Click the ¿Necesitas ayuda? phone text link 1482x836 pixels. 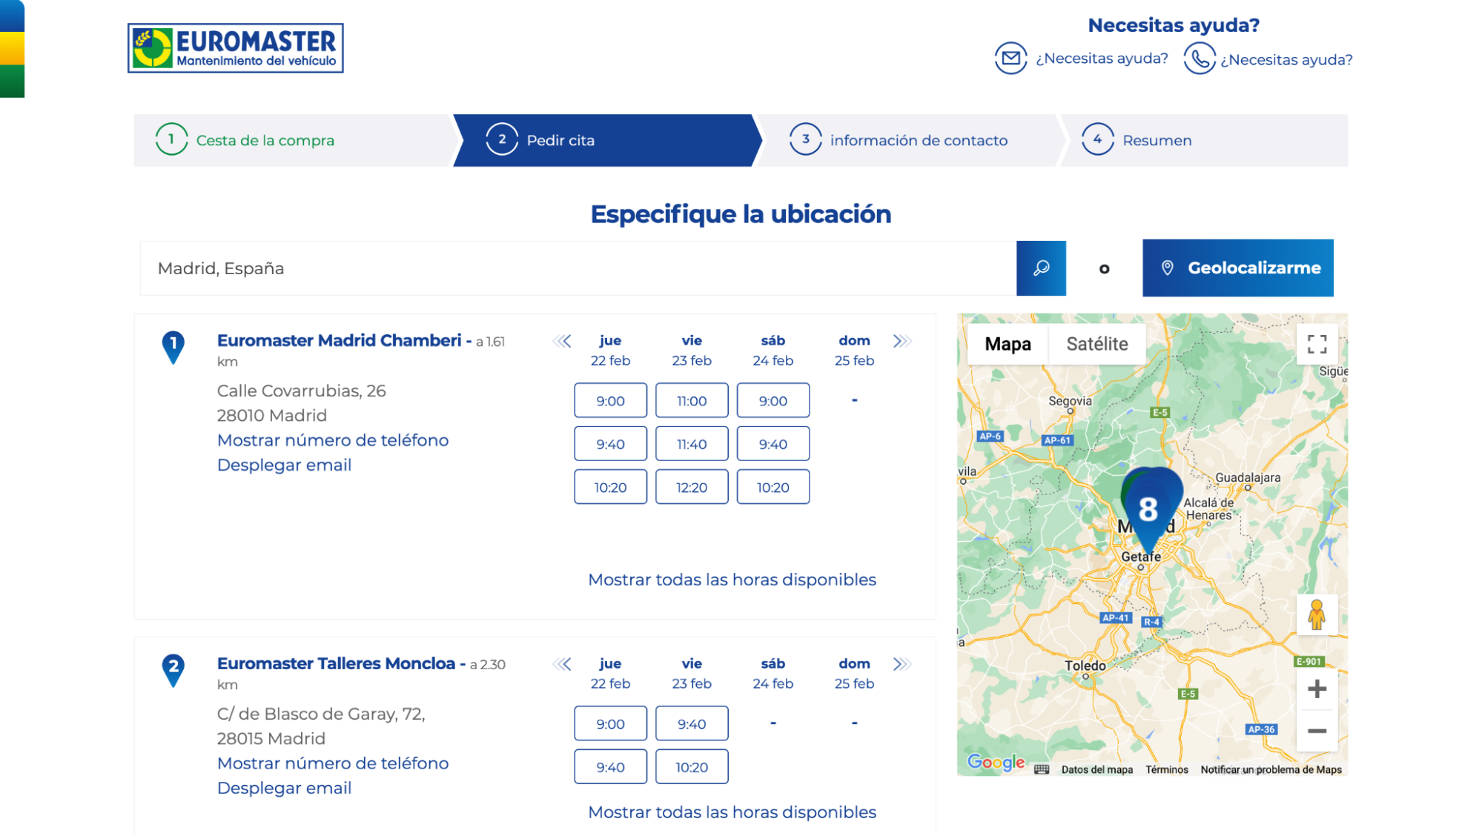pos(1286,60)
